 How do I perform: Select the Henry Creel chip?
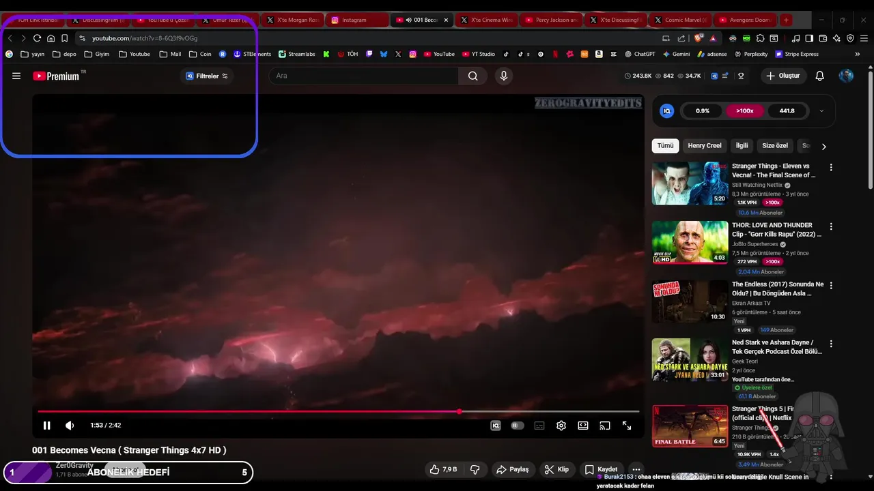705,145
